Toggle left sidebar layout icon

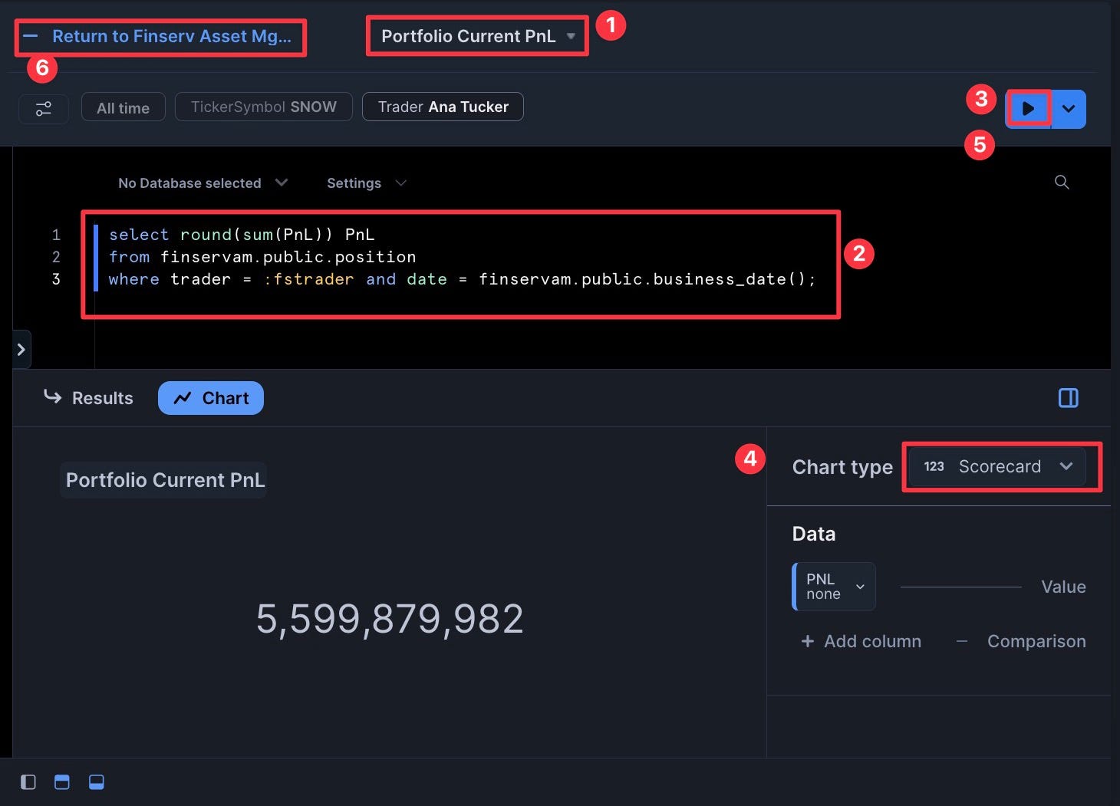[x=28, y=782]
